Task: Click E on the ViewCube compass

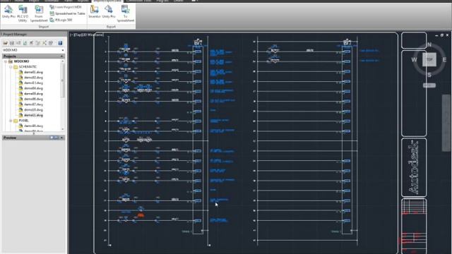Action: pyautogui.click(x=444, y=59)
